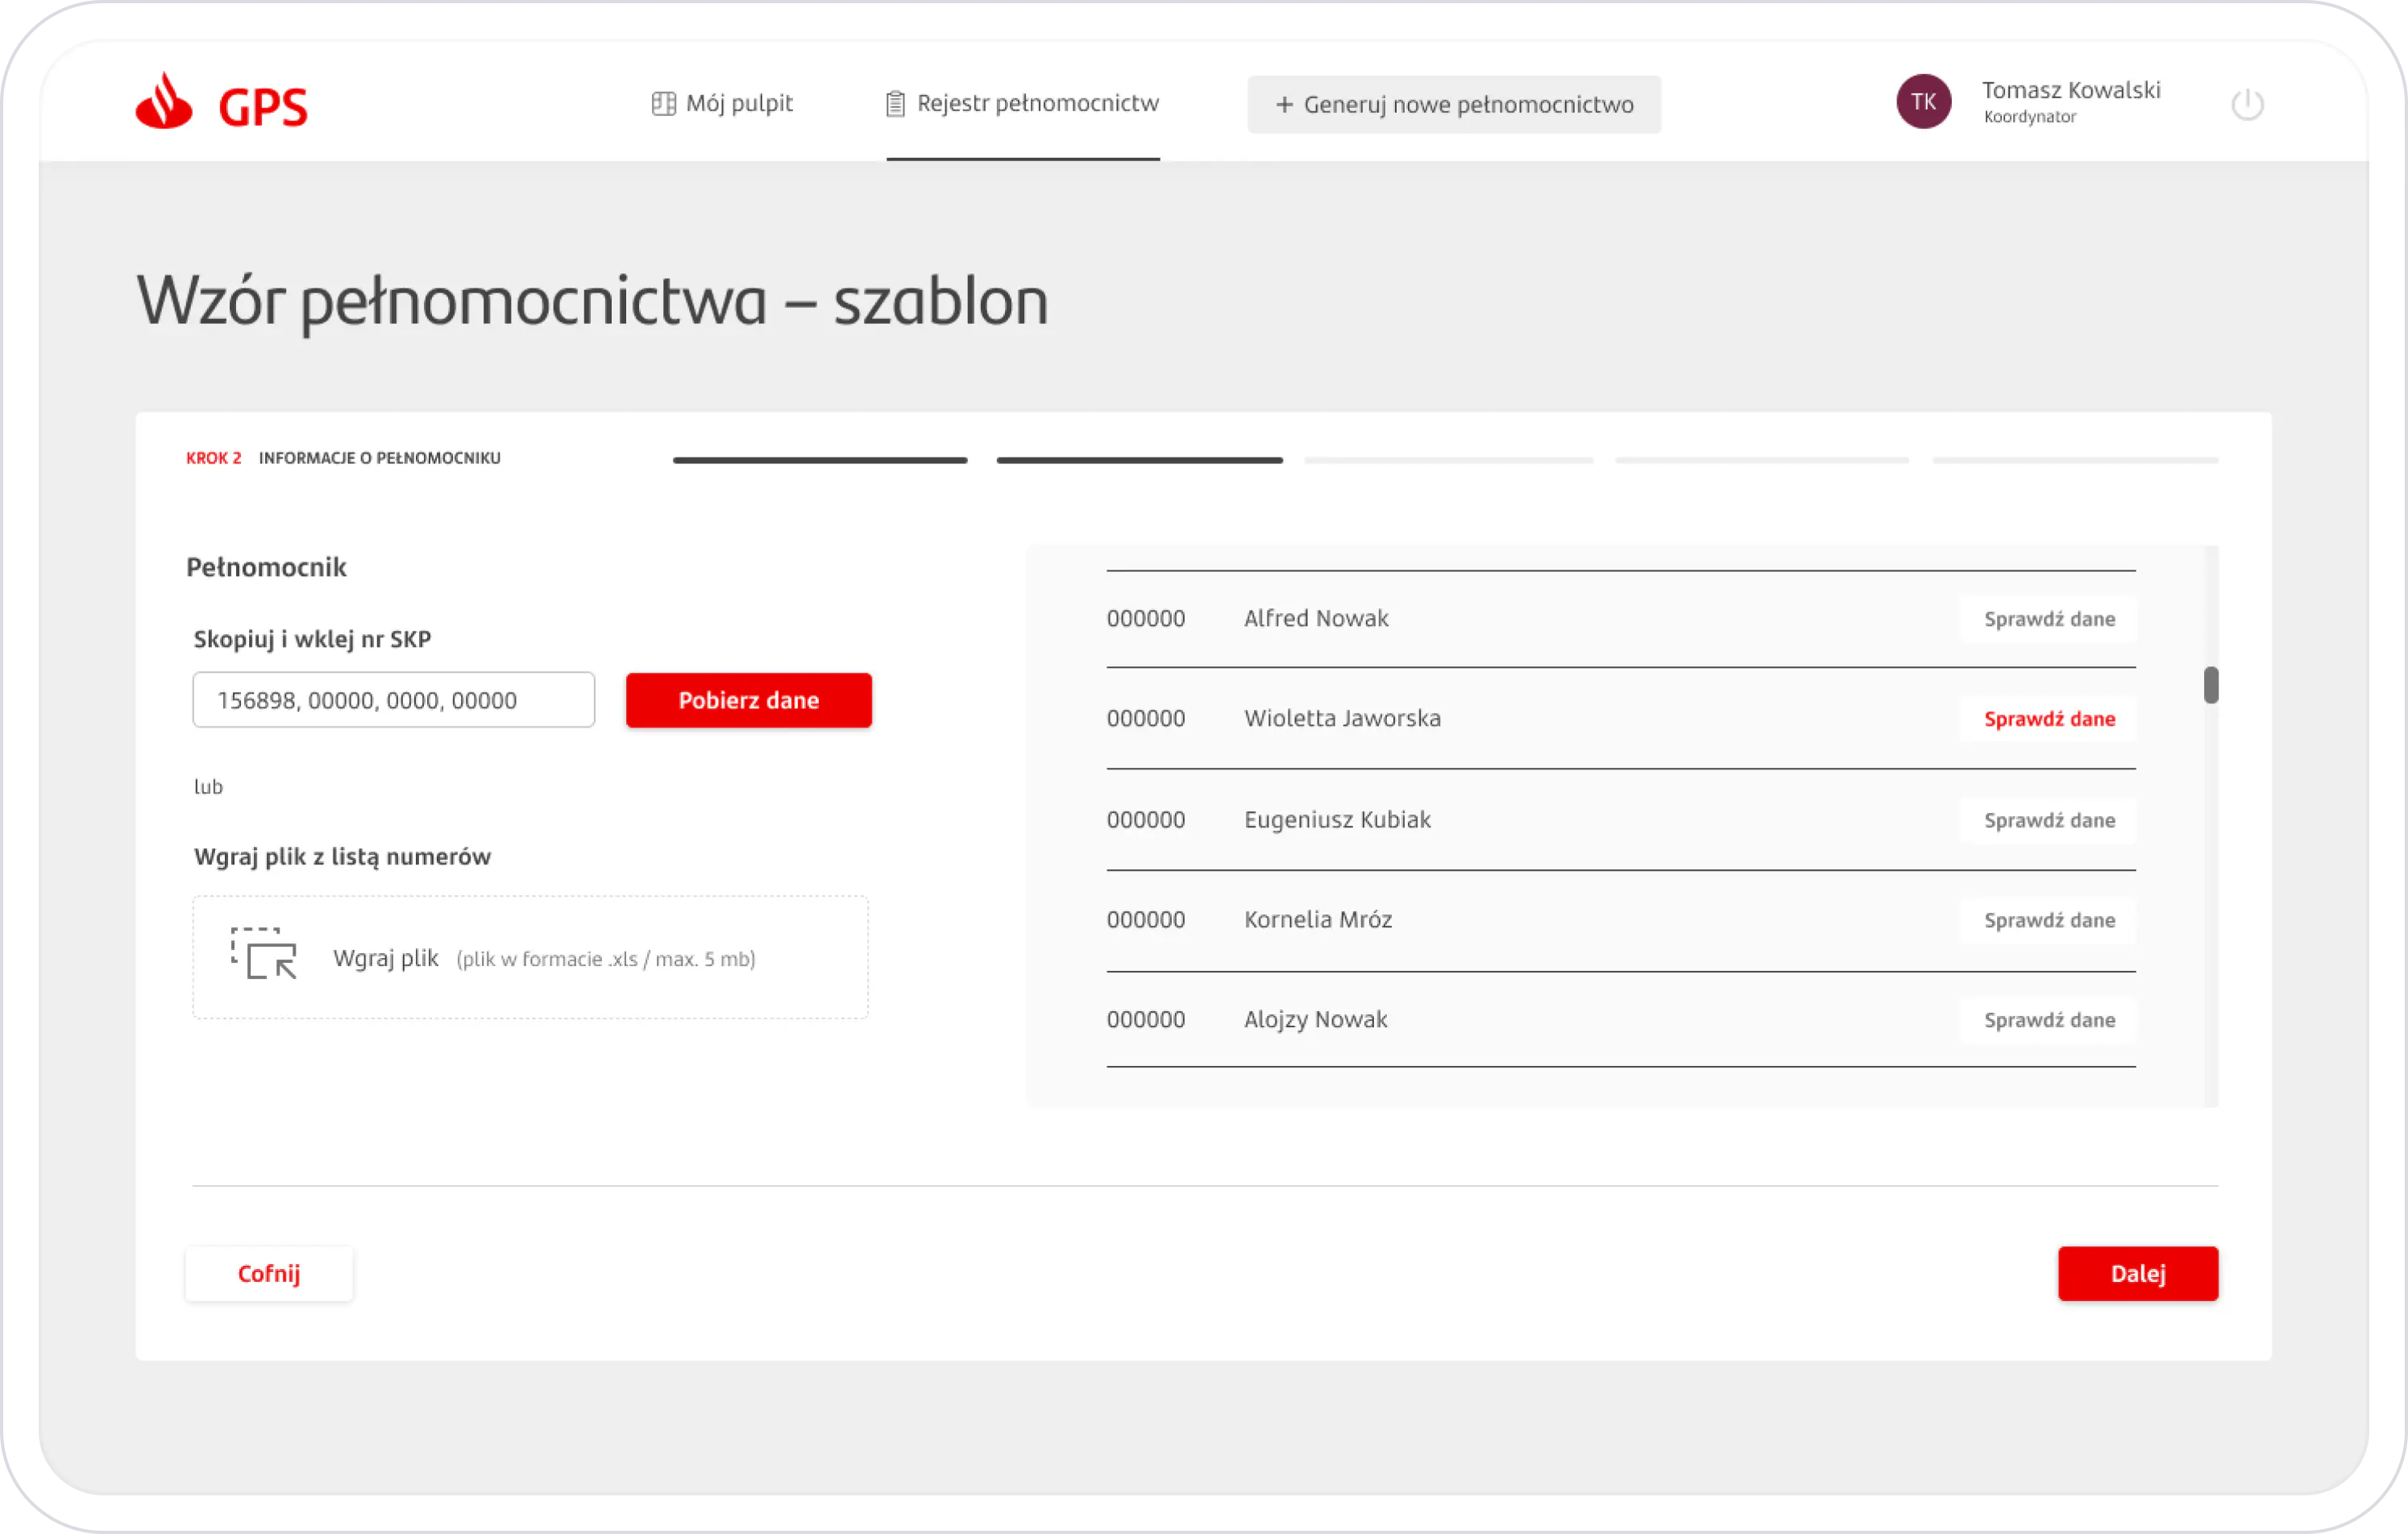Click the Wgraj plik upload area
Screen dimensions: 2408x1534
click(530, 958)
